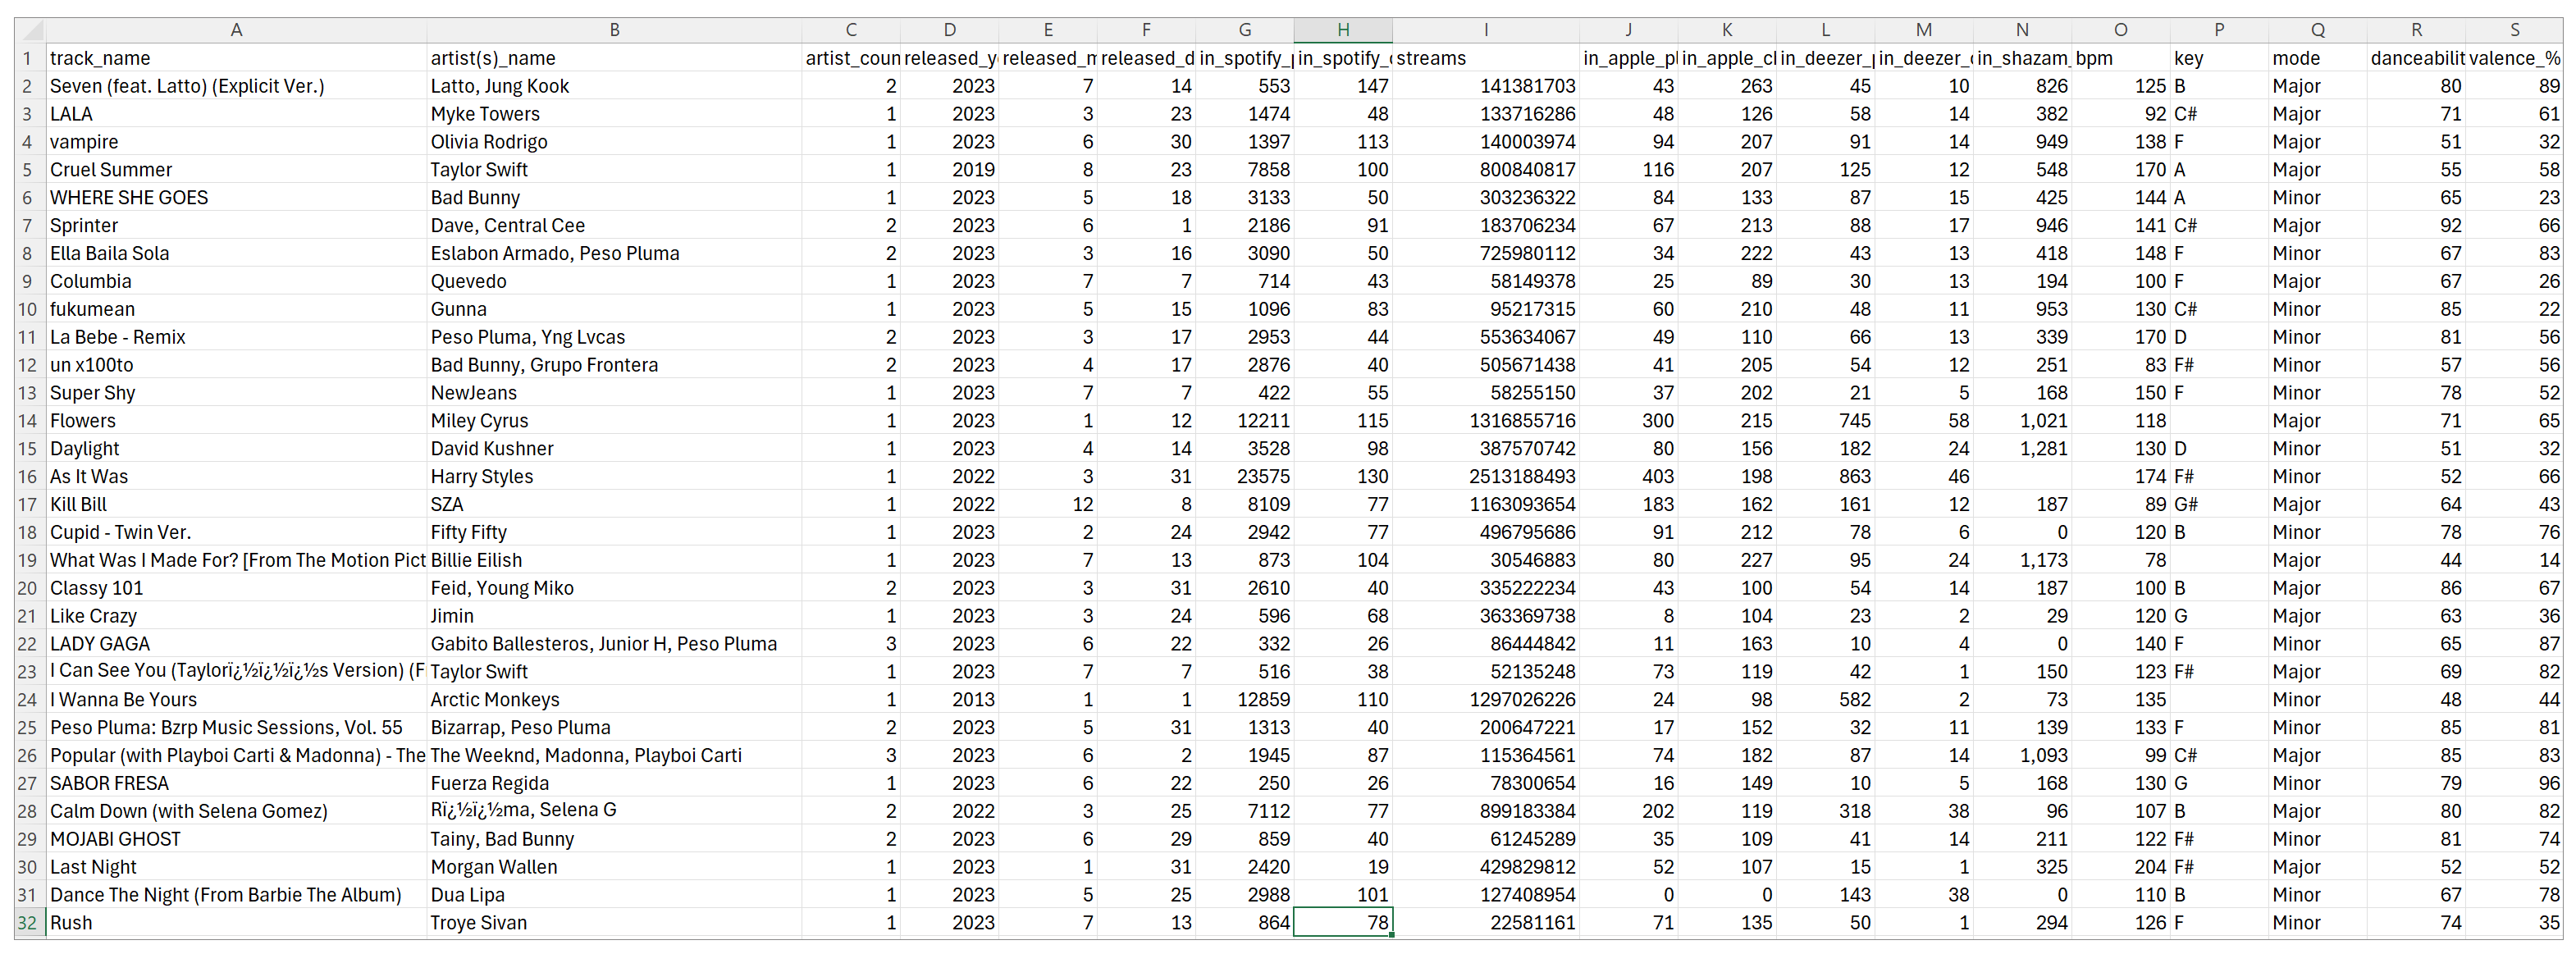Select row 1 header
2576x954 pixels.
pos(27,58)
